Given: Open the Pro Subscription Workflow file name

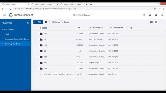Looking at the screenshot, I should pos(59,74).
